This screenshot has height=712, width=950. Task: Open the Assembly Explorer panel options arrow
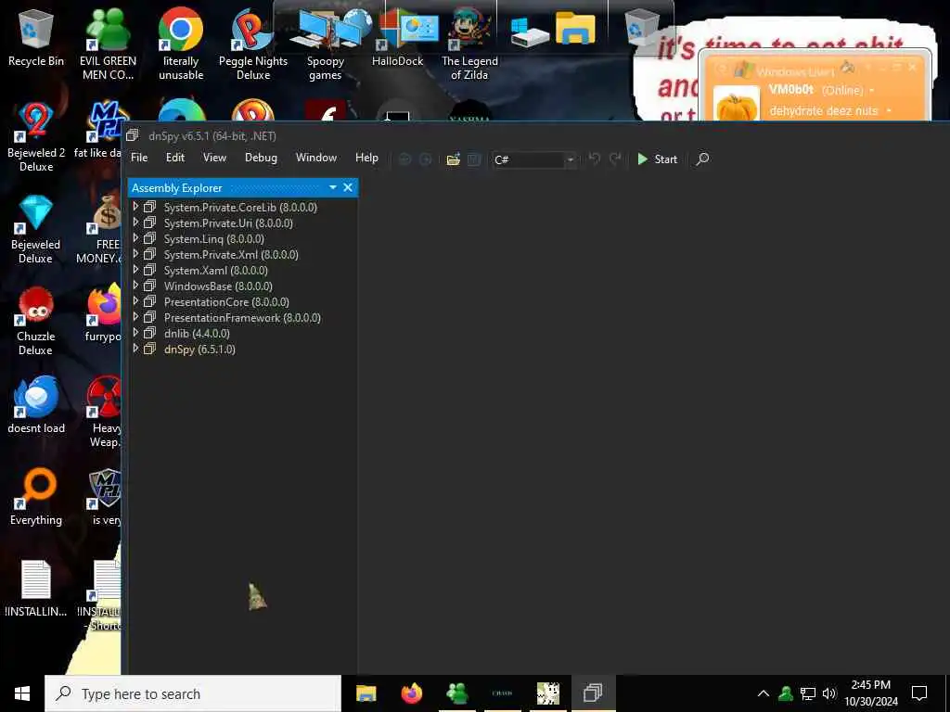click(333, 187)
